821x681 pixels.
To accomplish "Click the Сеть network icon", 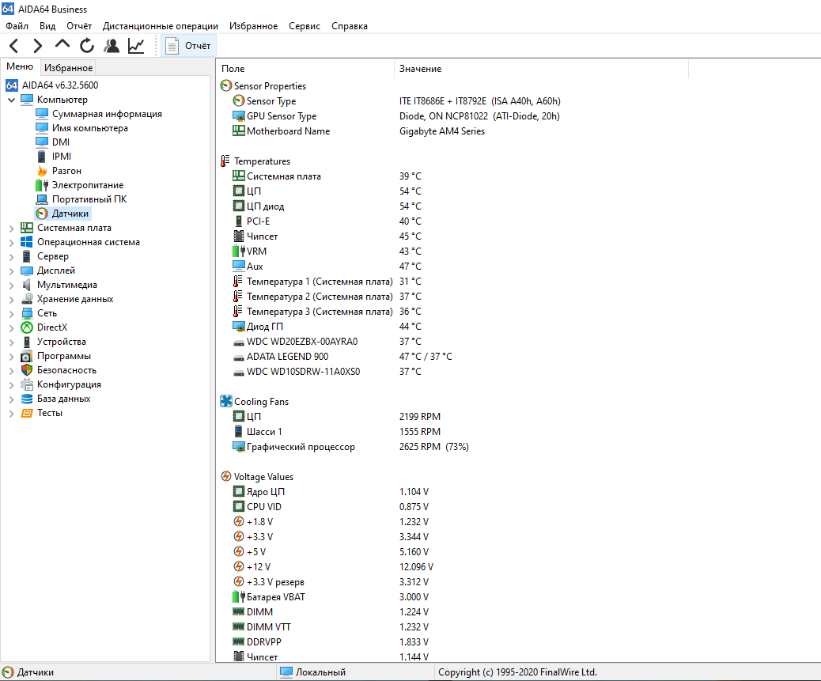I will pyautogui.click(x=27, y=313).
